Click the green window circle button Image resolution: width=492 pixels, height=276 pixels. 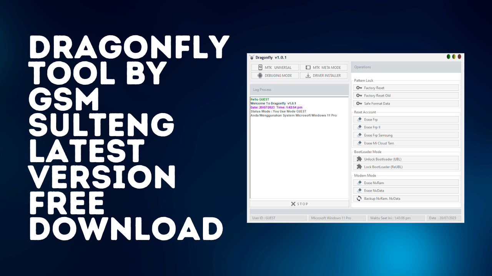click(449, 57)
